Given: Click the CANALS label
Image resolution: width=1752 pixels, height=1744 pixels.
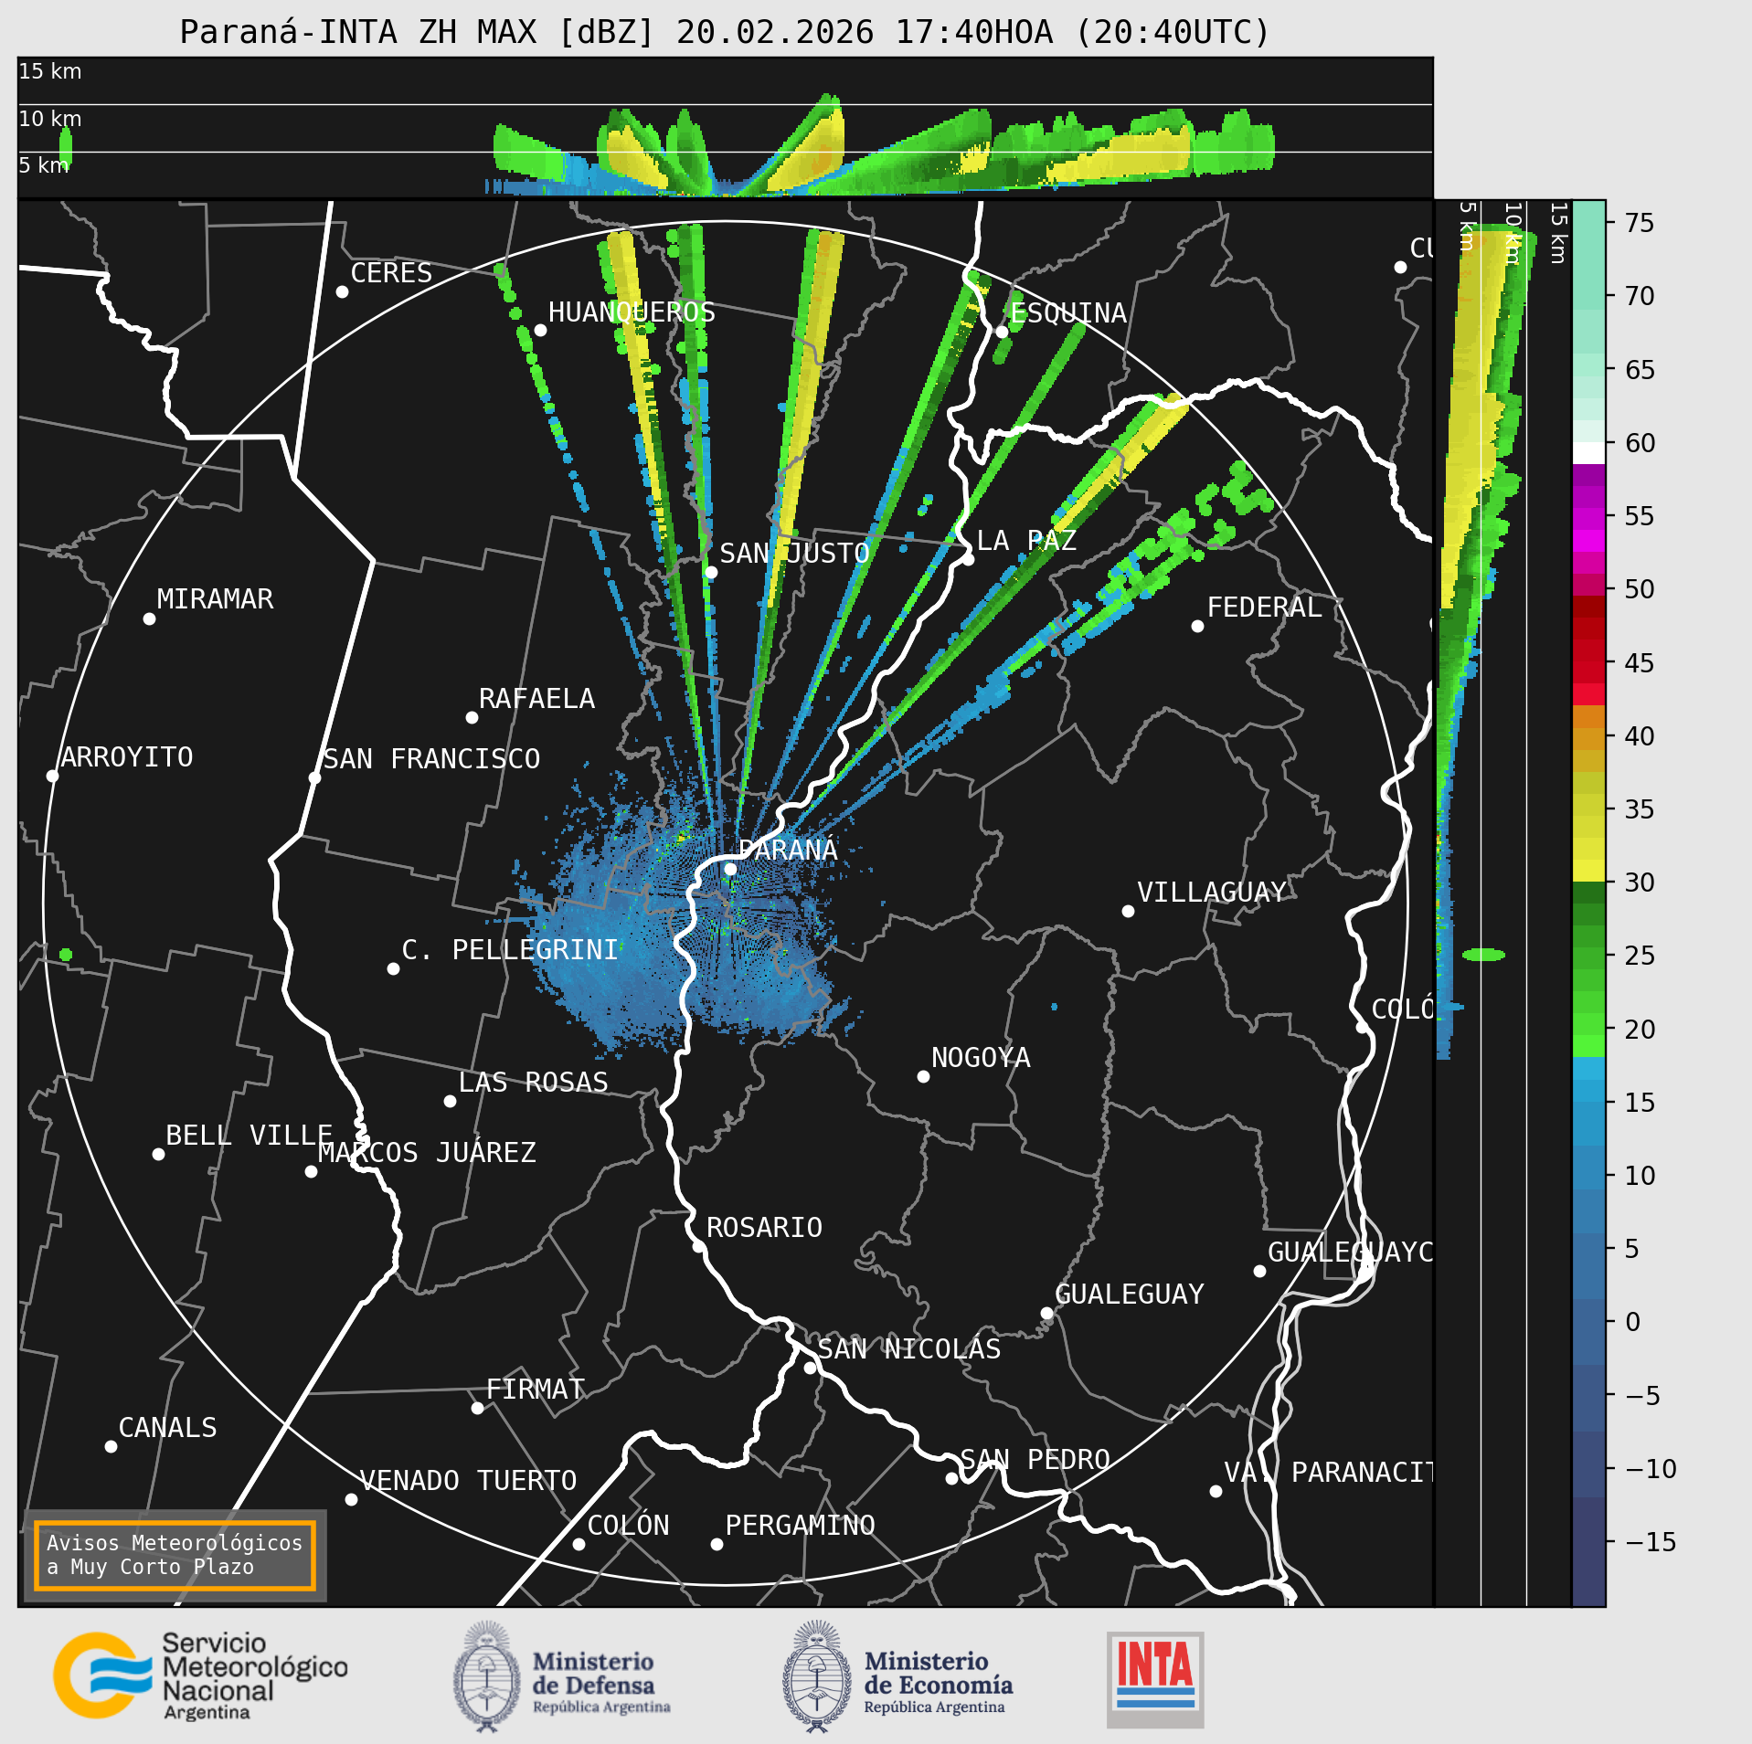Looking at the screenshot, I should pyautogui.click(x=168, y=1428).
